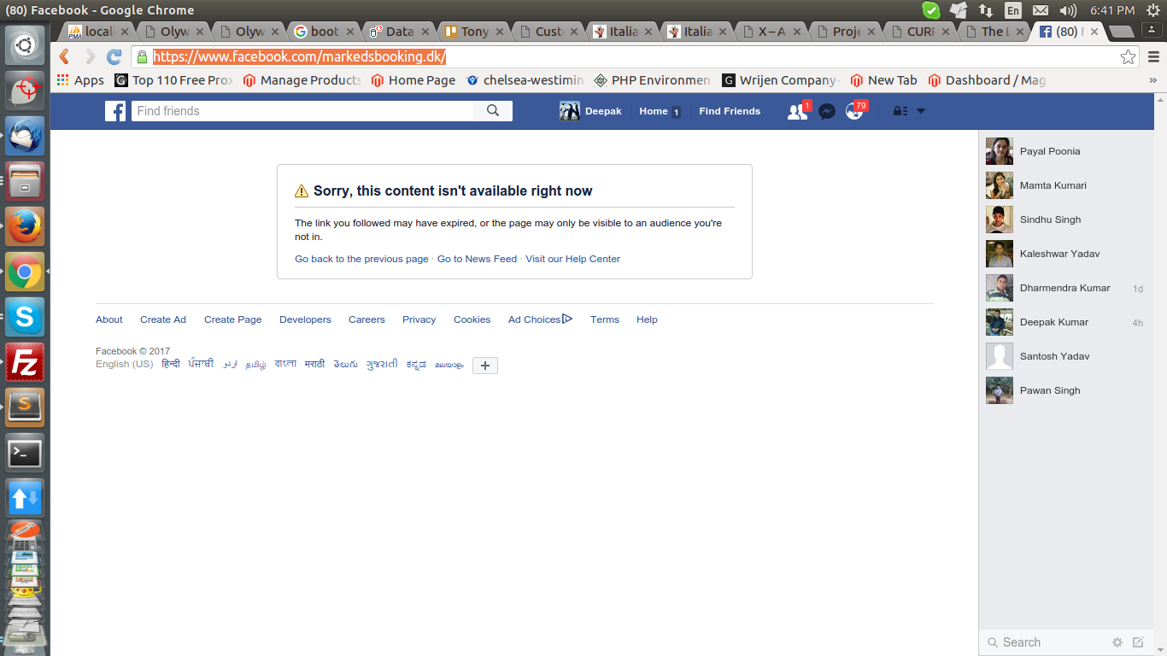
Task: Click Go to News Feed link
Action: (477, 259)
